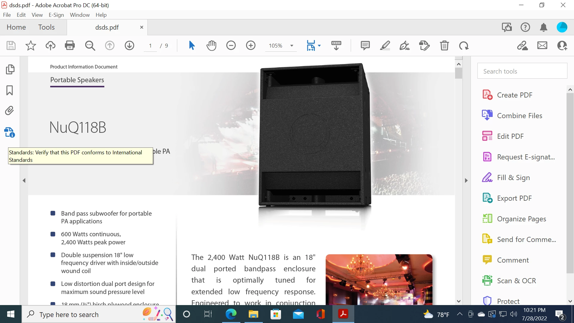574x323 pixels.
Task: Click the Add comment sticky note icon
Action: (365, 45)
